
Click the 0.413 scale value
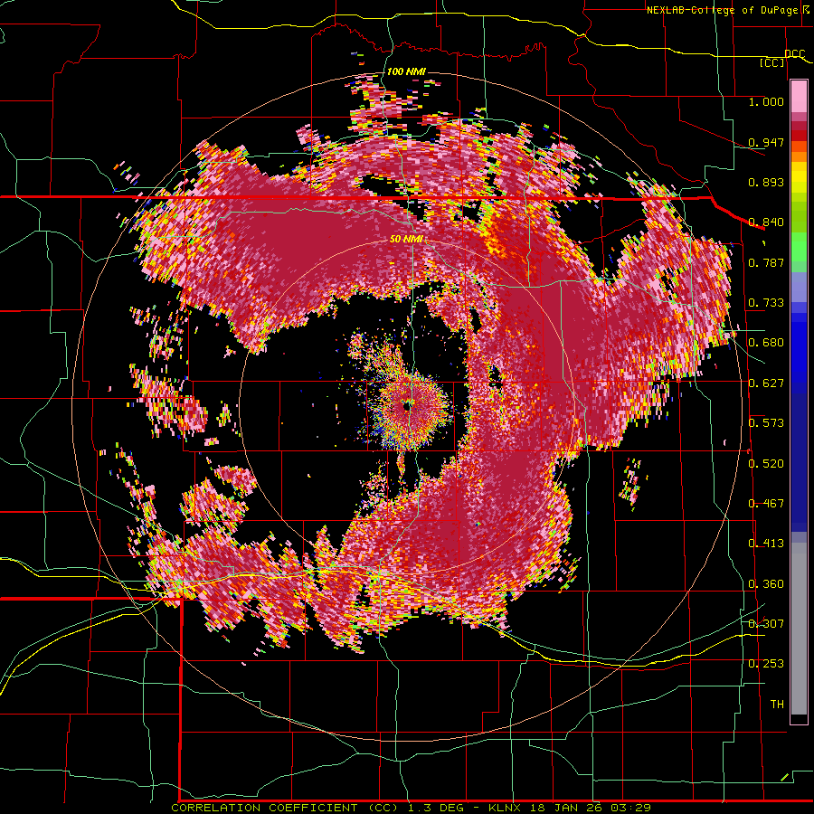point(766,544)
